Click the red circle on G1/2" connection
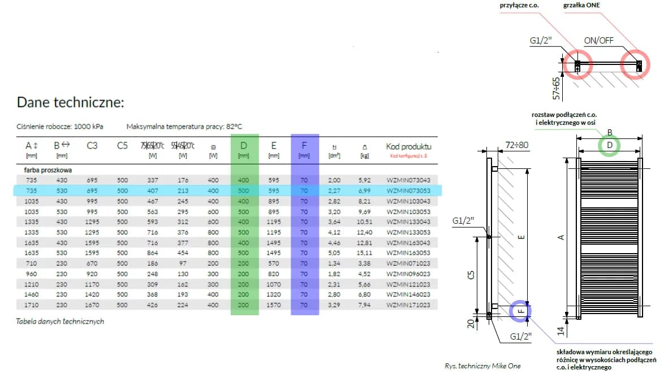 (x=577, y=63)
